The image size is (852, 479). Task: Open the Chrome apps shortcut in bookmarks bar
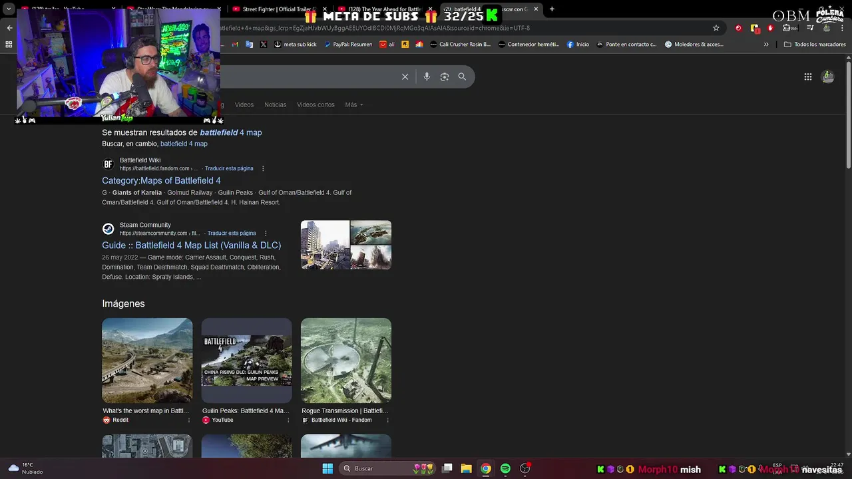click(x=9, y=45)
